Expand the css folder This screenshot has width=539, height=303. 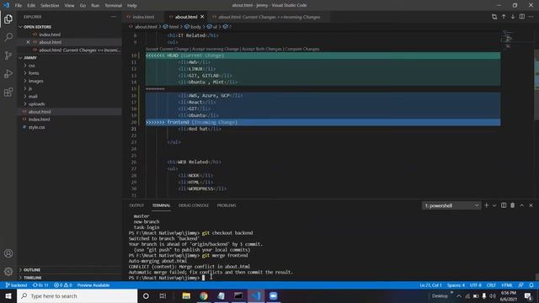pos(32,66)
